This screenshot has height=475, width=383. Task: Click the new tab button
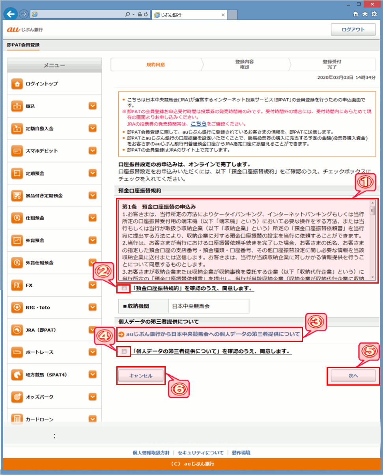pos(232,15)
